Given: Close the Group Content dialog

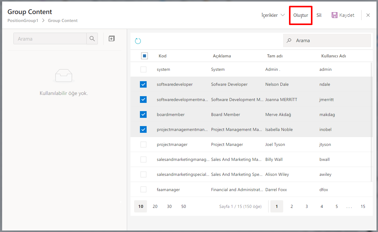Looking at the screenshot, I should [x=368, y=15].
